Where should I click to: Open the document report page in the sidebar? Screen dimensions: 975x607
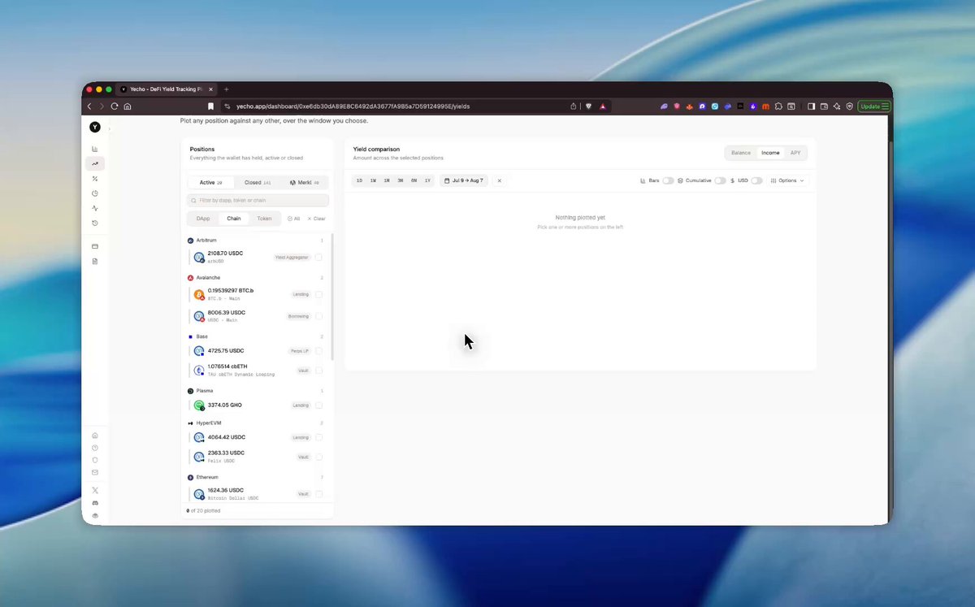(95, 261)
